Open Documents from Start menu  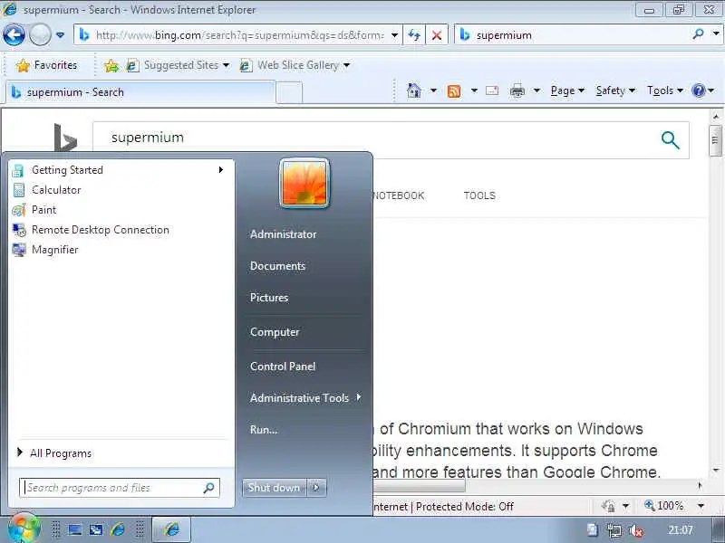click(x=277, y=266)
